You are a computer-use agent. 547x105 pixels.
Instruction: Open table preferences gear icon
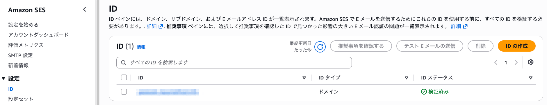530,62
